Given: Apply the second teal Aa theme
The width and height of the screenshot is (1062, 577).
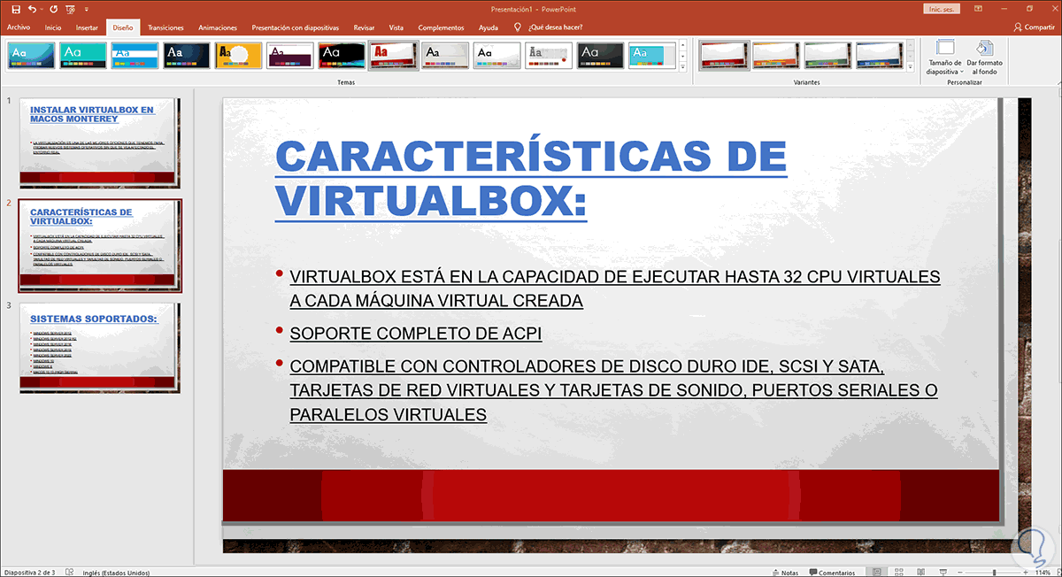Looking at the screenshot, I should coord(82,56).
